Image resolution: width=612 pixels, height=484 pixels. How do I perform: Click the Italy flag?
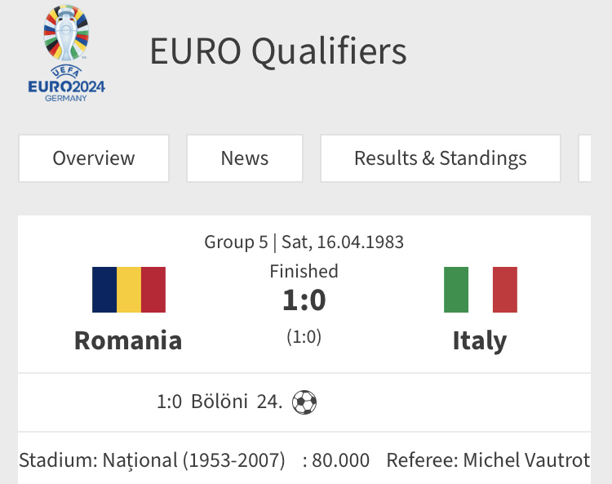click(480, 290)
